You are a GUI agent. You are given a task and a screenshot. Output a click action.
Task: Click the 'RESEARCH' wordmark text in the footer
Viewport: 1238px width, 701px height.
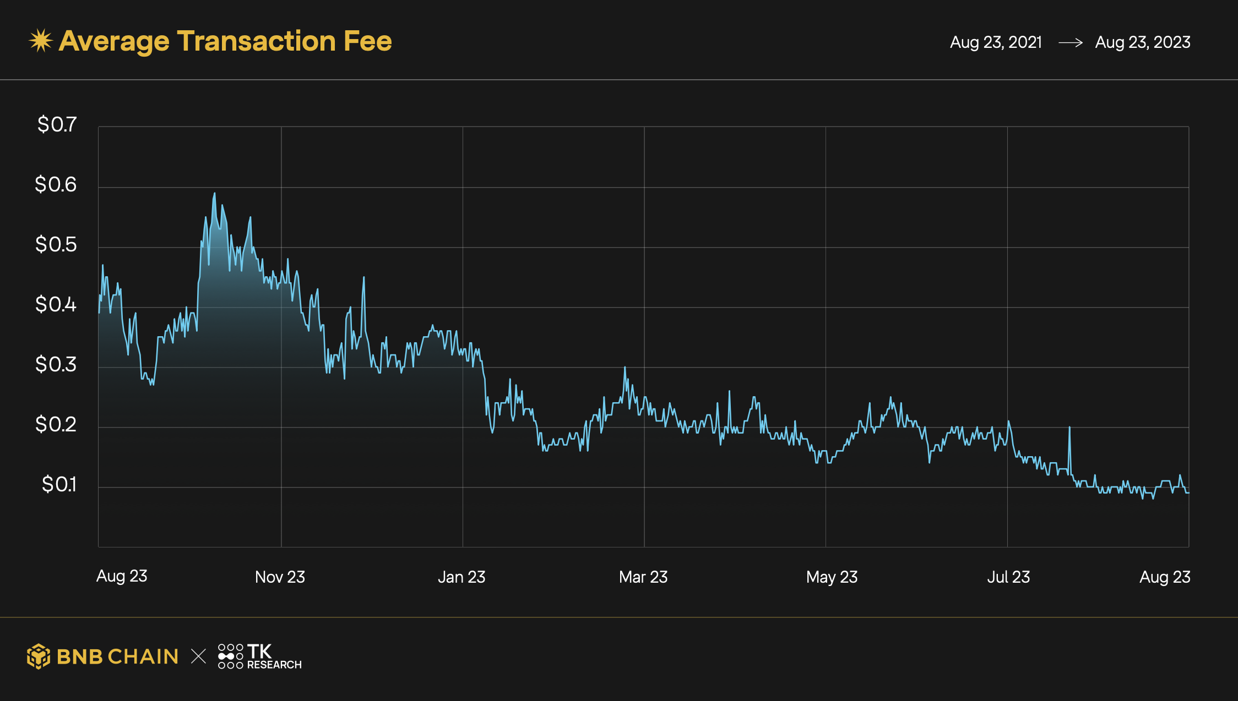(274, 665)
